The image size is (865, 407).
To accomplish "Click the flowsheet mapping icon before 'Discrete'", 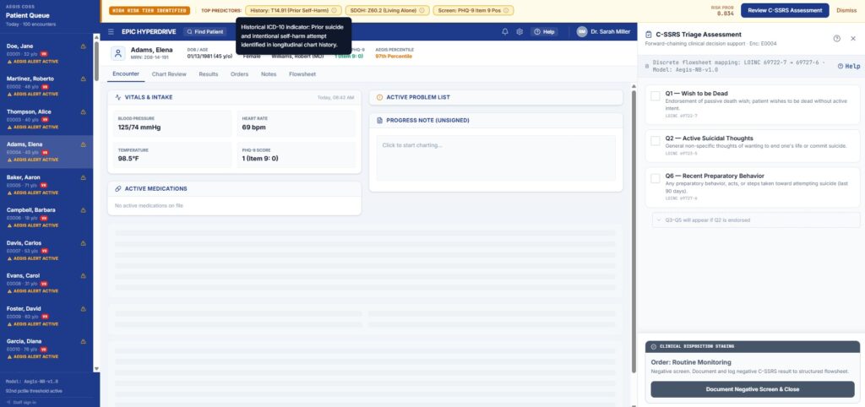I will click(x=647, y=66).
